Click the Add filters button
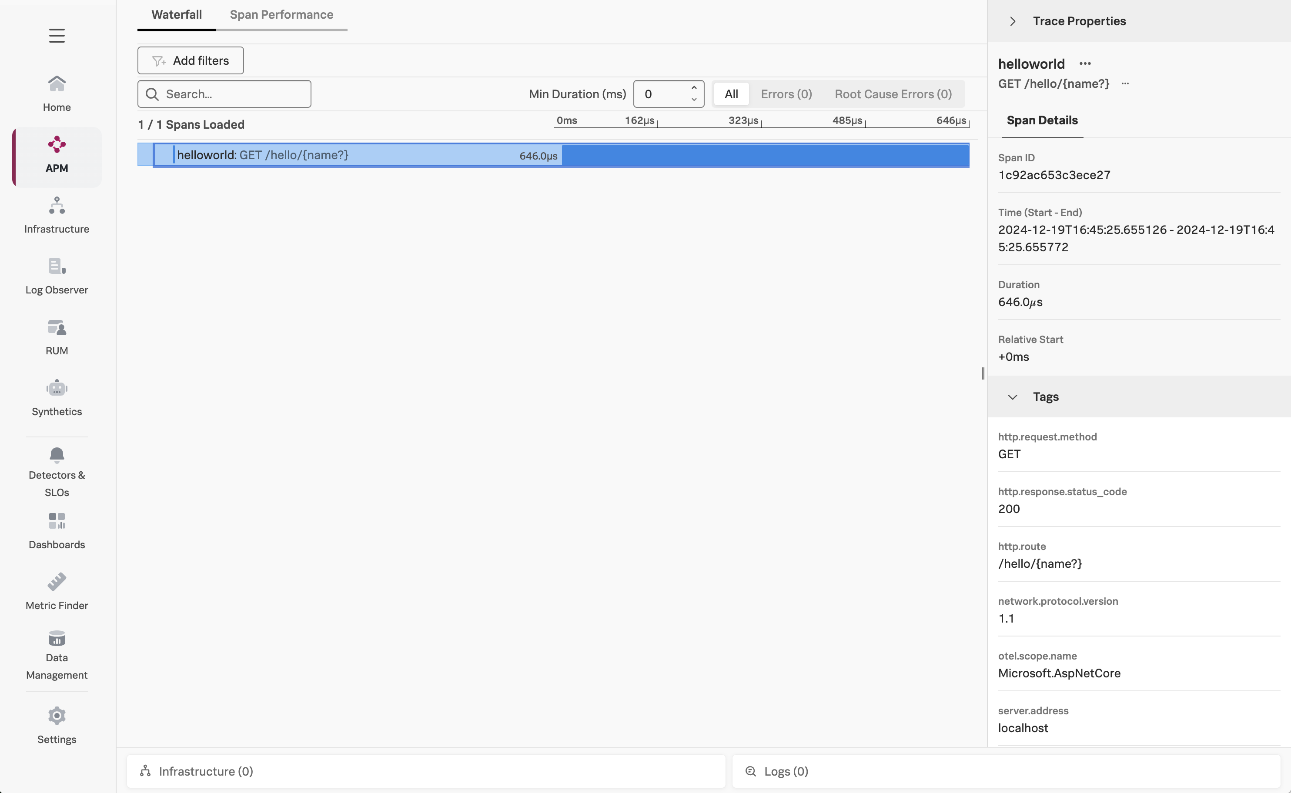This screenshot has height=793, width=1291. [x=191, y=60]
